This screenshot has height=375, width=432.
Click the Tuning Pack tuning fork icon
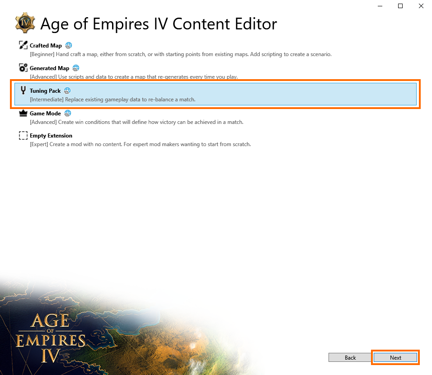23,90
